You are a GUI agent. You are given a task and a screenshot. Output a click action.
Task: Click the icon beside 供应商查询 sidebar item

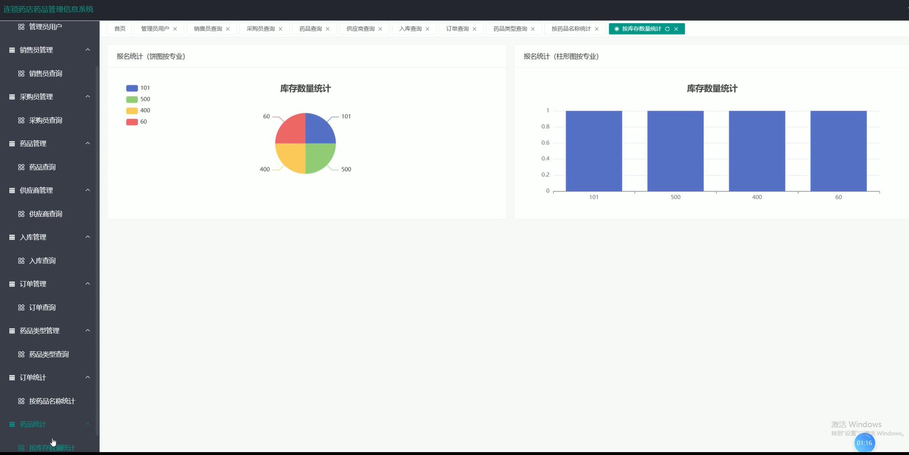pos(21,214)
